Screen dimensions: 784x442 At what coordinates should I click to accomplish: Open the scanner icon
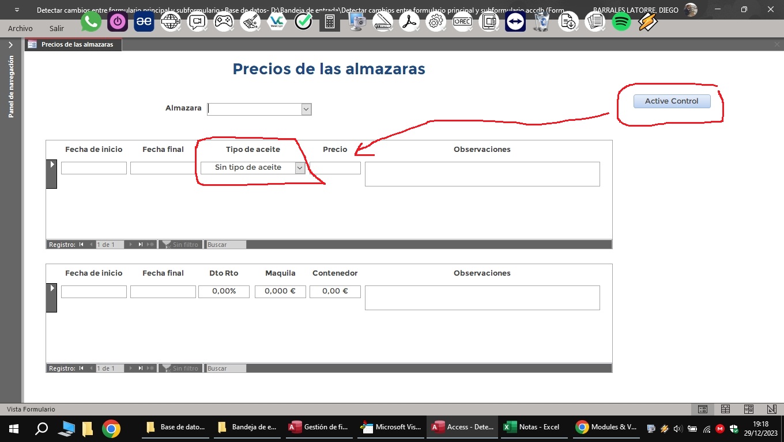pos(383,22)
